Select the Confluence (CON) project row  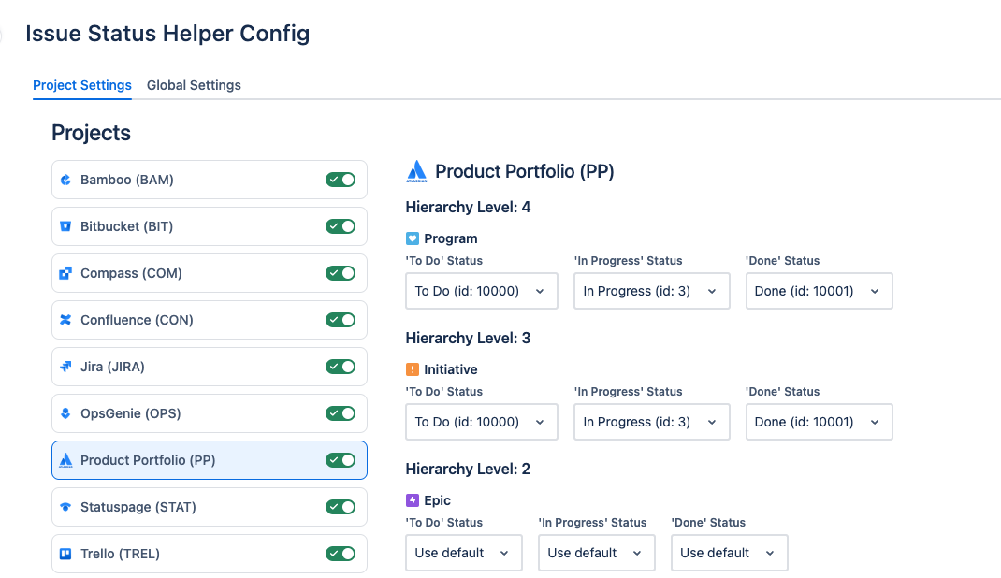[x=210, y=320]
